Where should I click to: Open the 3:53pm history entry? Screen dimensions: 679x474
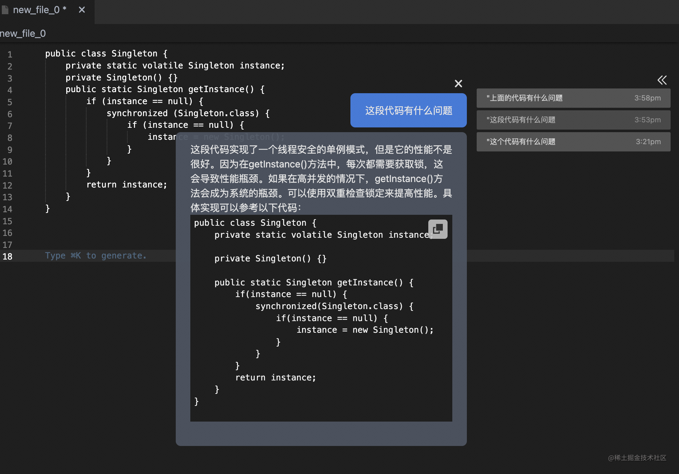(573, 120)
